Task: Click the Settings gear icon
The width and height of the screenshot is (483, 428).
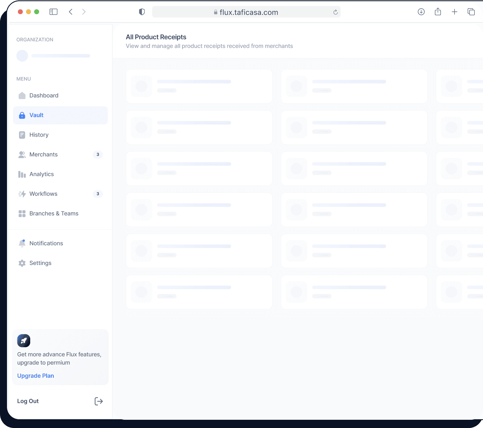Action: pyautogui.click(x=22, y=263)
